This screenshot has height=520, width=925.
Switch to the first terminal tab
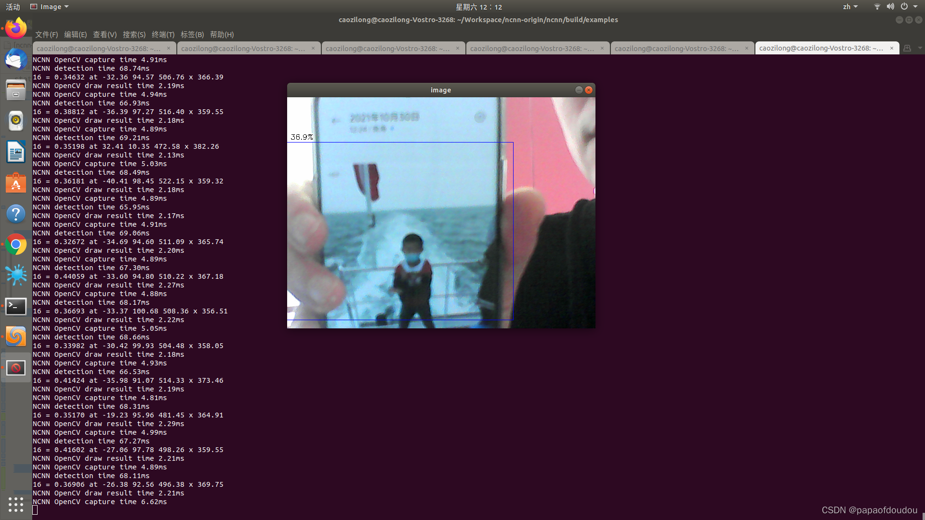(99, 49)
